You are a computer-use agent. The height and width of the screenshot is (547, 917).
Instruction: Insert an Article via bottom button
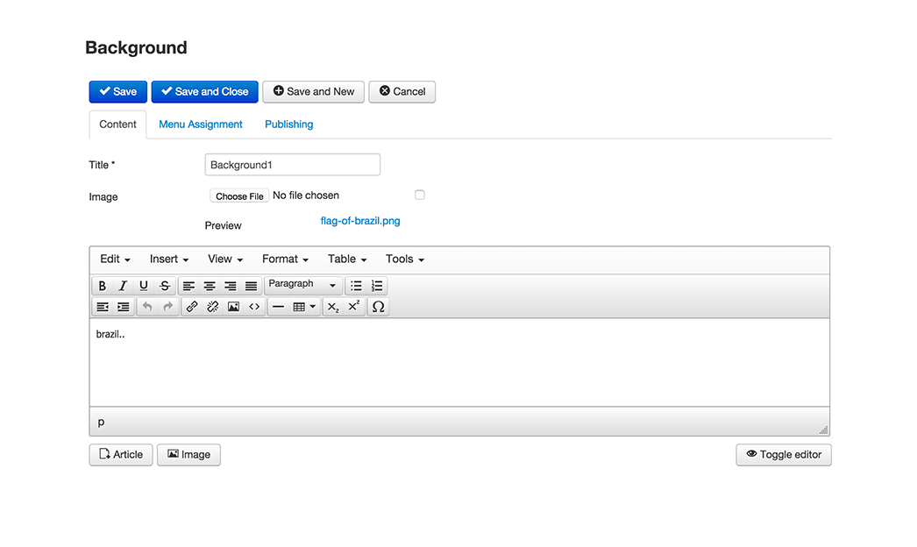pos(121,455)
